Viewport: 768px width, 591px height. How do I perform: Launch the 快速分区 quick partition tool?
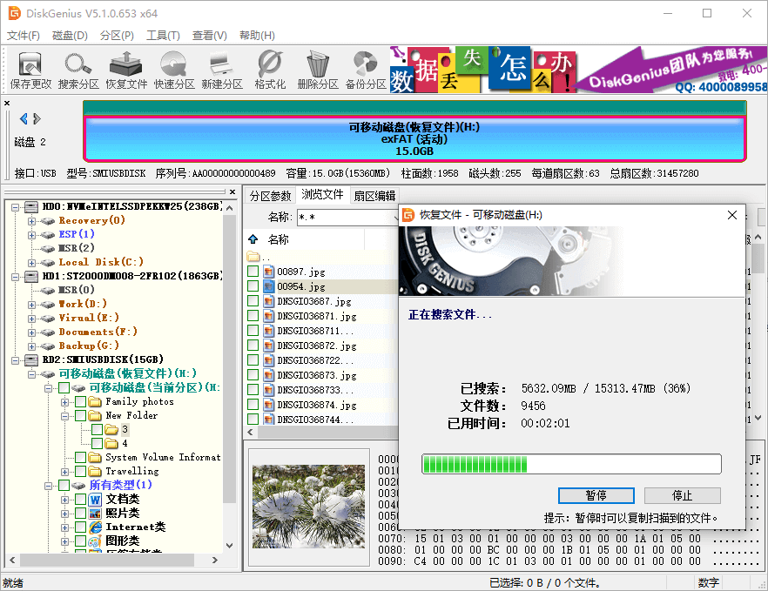click(174, 71)
